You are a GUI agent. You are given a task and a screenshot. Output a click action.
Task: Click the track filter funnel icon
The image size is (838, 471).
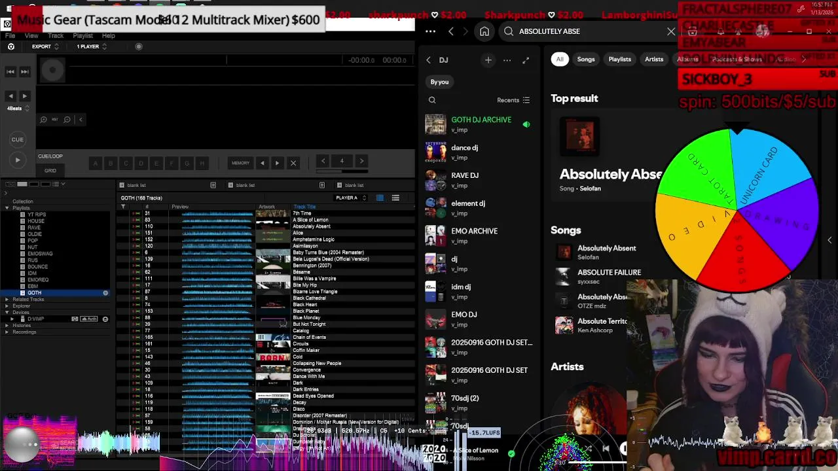click(123, 207)
